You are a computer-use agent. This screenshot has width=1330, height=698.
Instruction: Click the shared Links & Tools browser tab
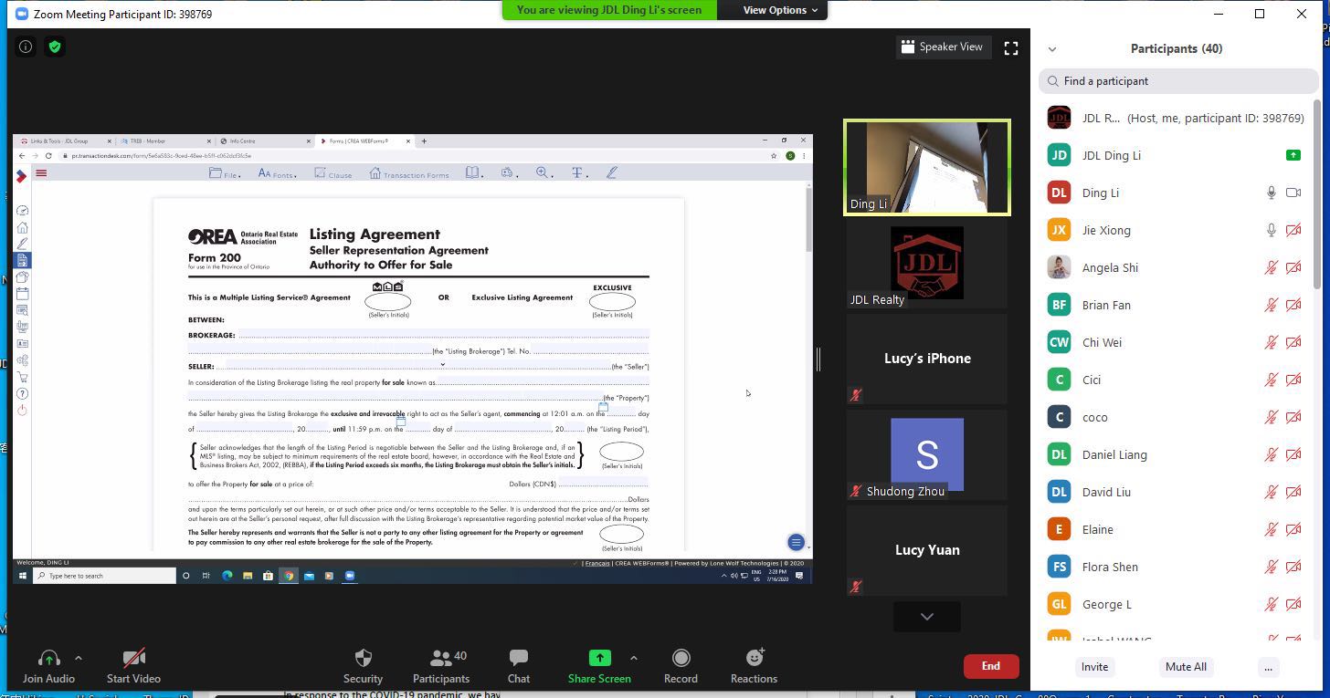point(64,141)
